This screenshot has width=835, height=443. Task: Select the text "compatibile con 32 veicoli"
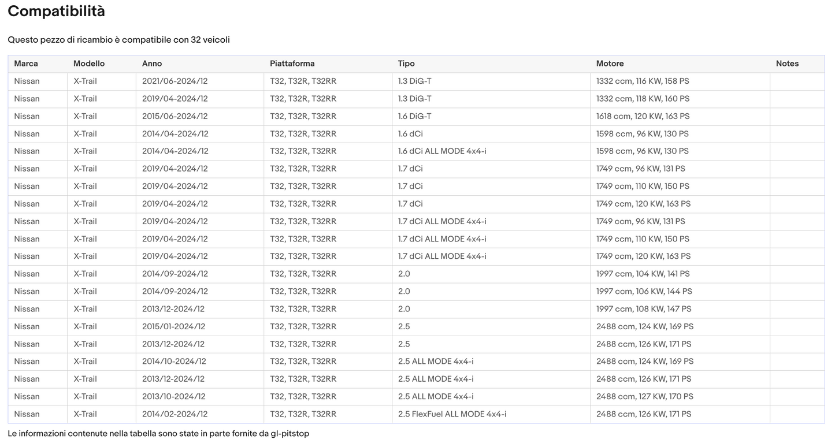click(x=176, y=40)
